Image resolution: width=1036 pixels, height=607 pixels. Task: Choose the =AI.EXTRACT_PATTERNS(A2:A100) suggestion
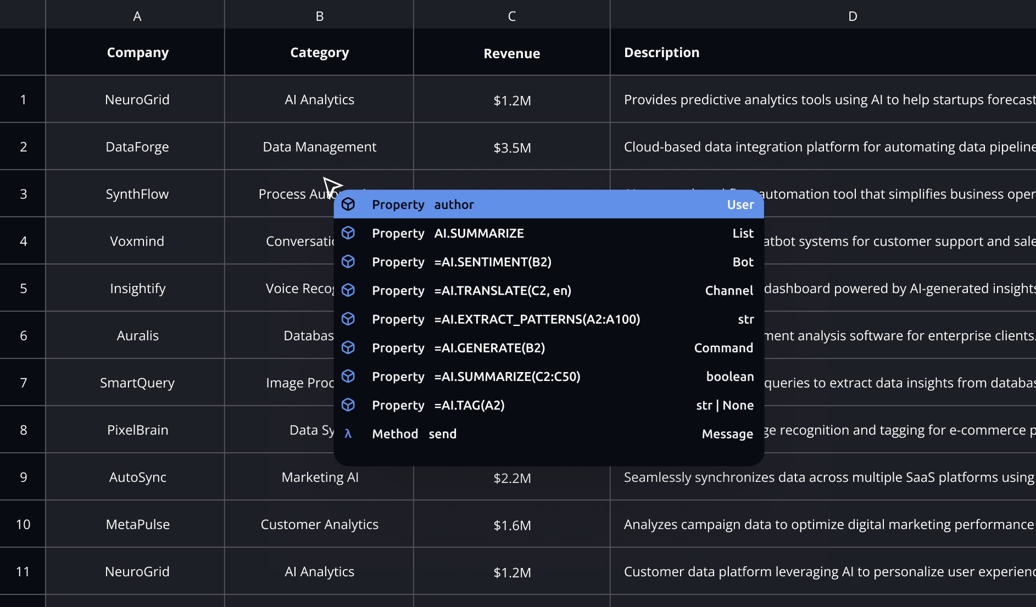[x=549, y=319]
